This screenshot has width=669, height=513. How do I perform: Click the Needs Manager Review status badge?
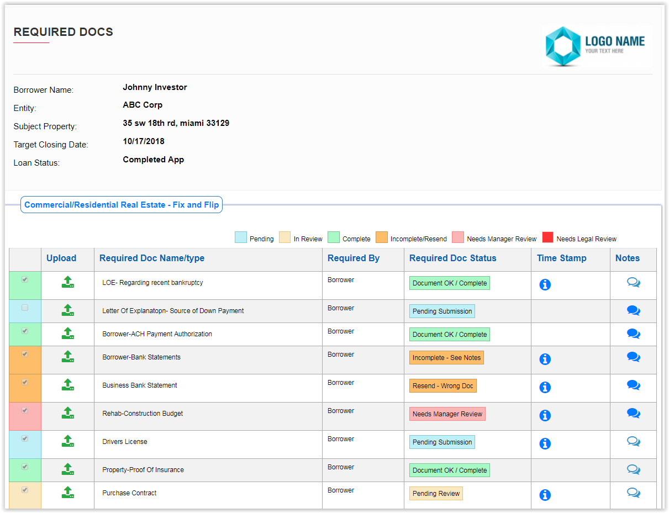point(447,414)
